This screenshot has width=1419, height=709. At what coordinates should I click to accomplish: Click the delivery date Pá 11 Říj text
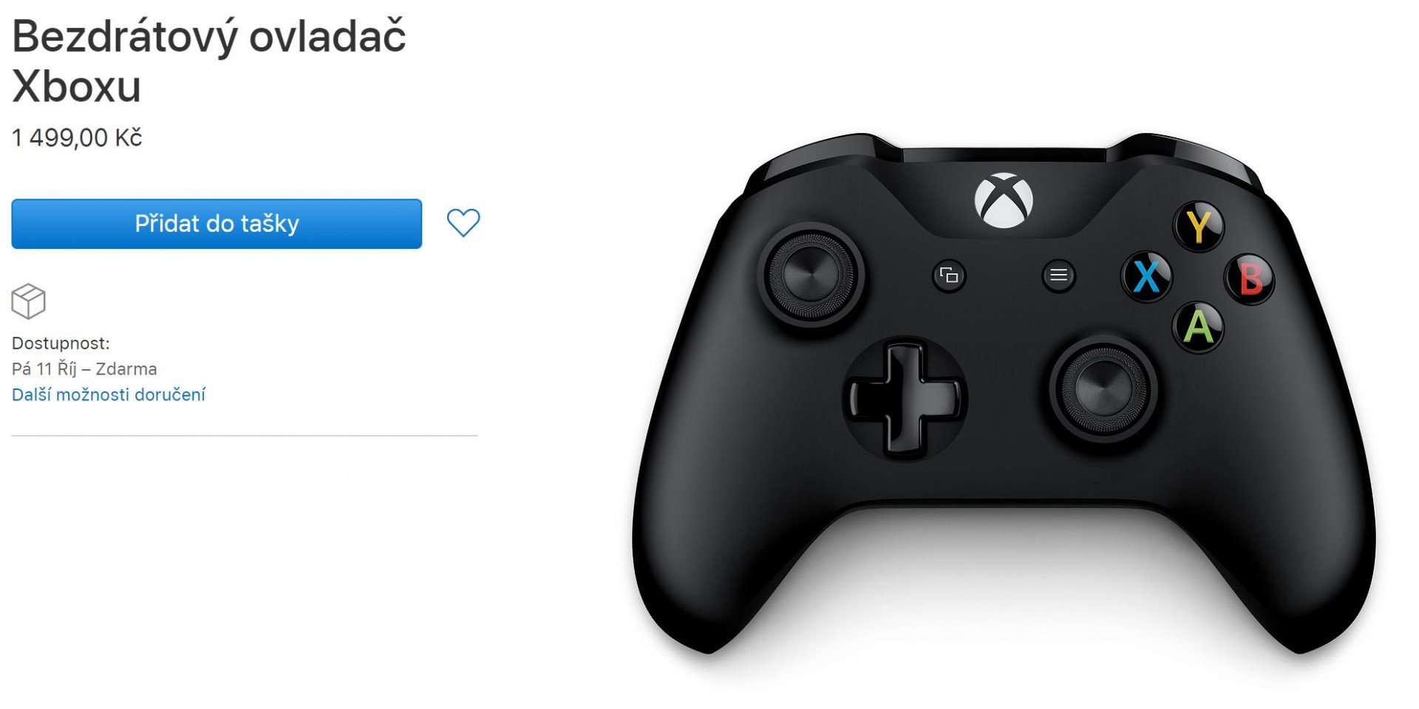click(44, 369)
